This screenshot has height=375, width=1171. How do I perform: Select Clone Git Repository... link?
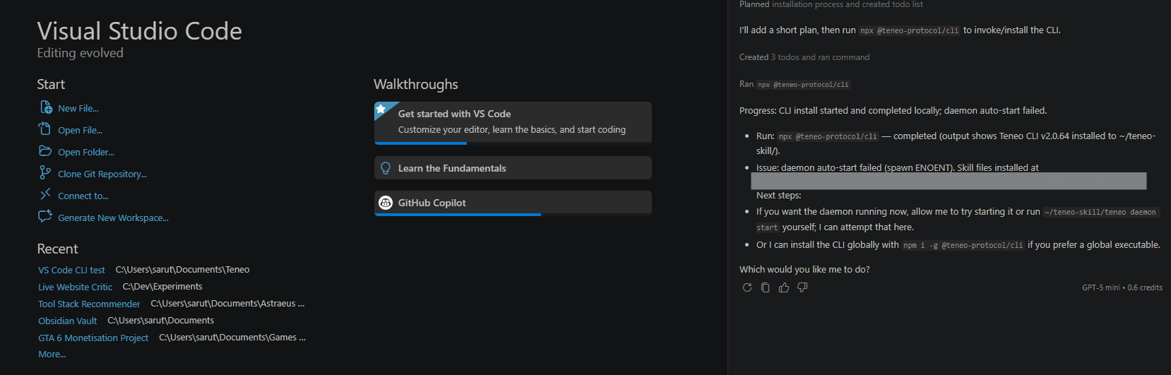point(102,174)
